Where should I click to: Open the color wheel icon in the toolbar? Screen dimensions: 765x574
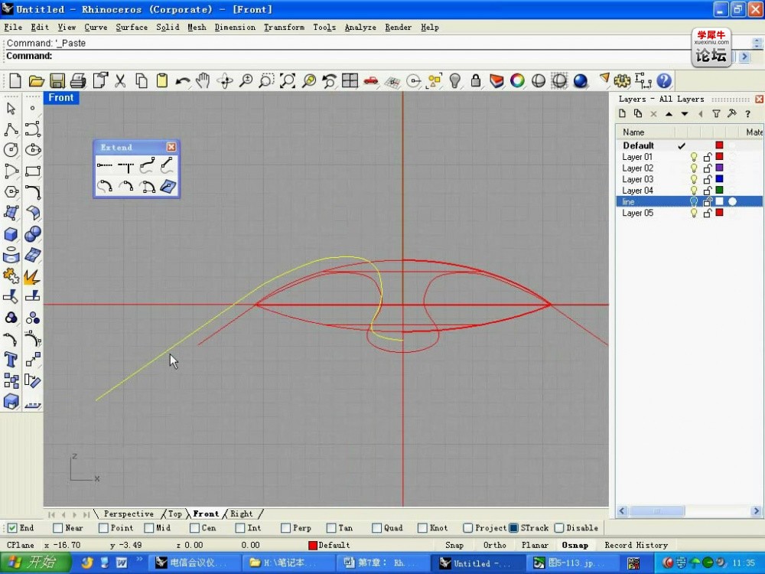(x=517, y=80)
